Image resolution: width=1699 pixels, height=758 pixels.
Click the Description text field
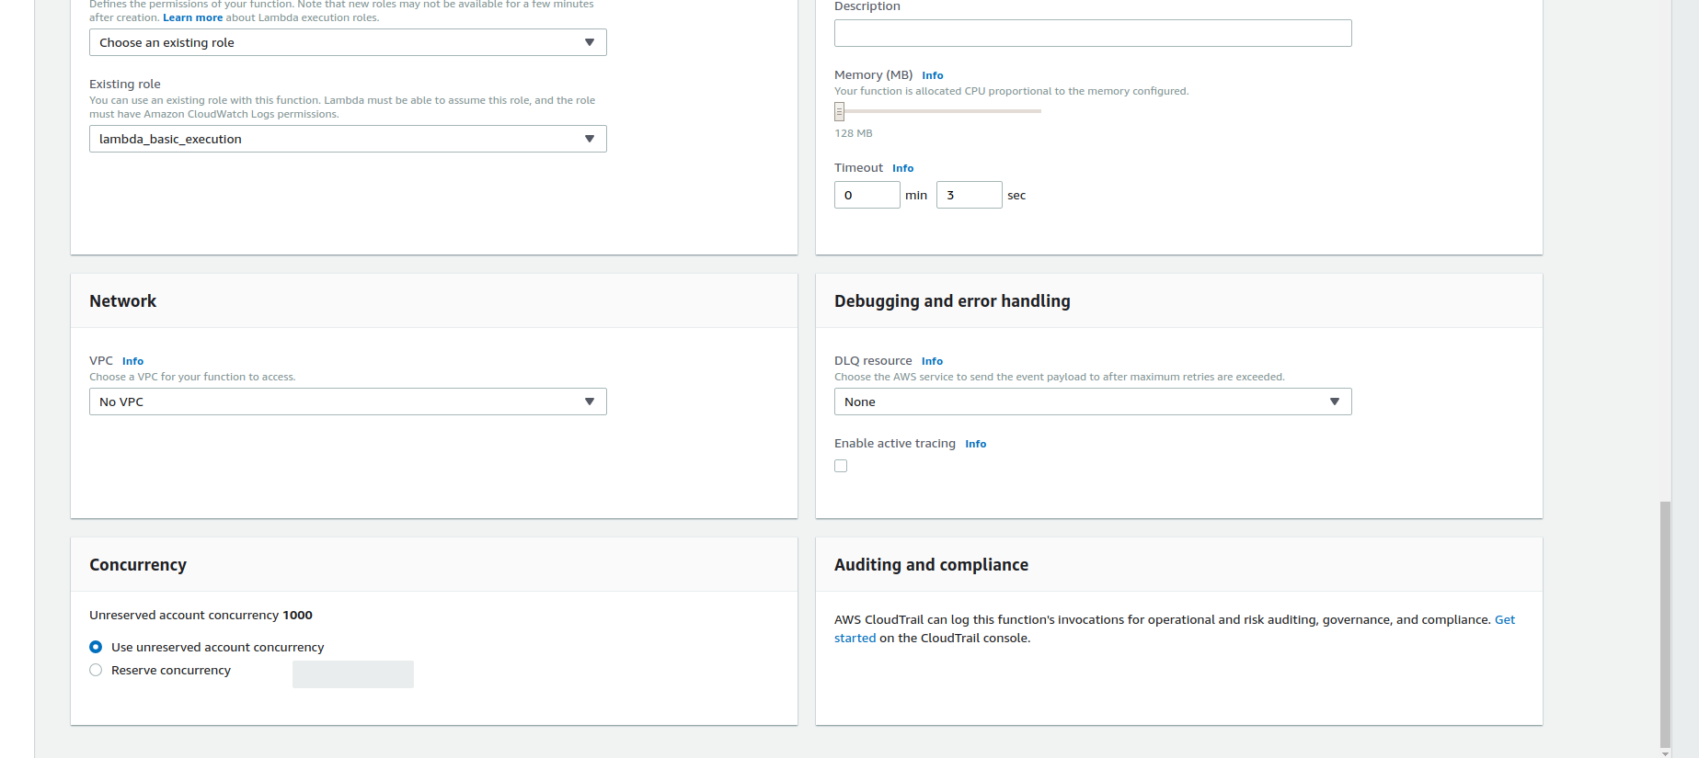[x=1092, y=33]
